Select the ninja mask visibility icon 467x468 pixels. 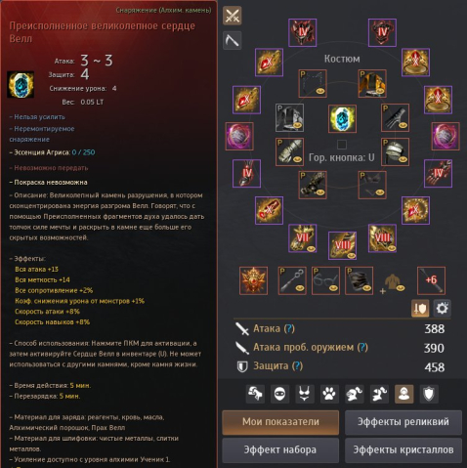(279, 394)
